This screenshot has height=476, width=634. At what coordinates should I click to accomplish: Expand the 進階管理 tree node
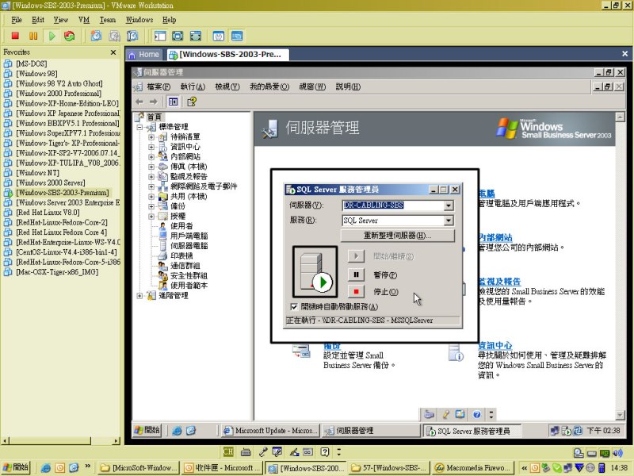pos(139,295)
